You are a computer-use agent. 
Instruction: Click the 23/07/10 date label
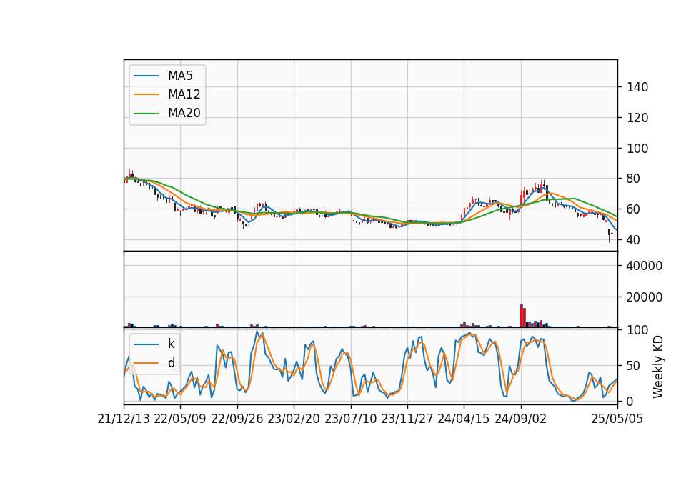pyautogui.click(x=350, y=419)
